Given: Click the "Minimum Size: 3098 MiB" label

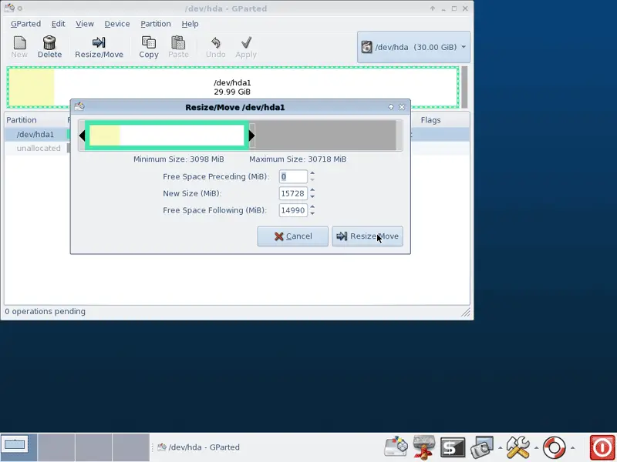Looking at the screenshot, I should click(179, 159).
